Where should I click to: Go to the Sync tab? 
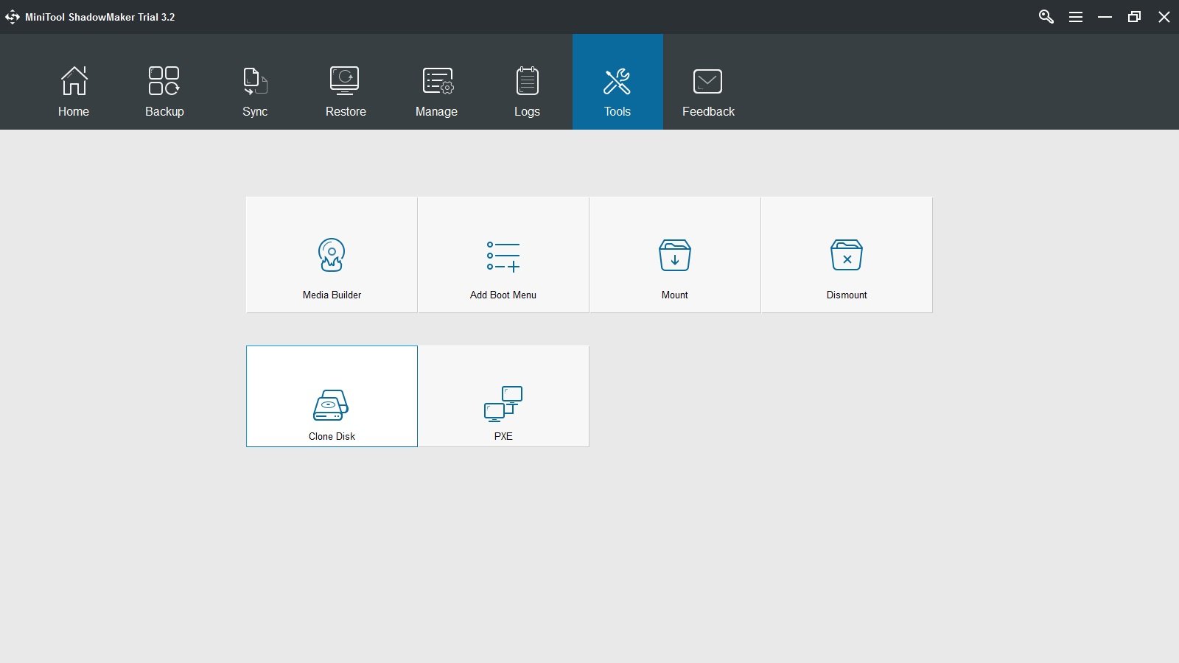(255, 82)
